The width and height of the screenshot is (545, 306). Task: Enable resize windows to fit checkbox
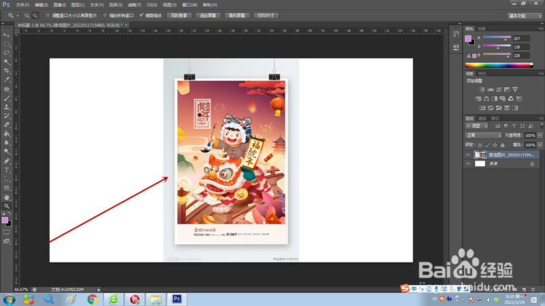coord(48,16)
